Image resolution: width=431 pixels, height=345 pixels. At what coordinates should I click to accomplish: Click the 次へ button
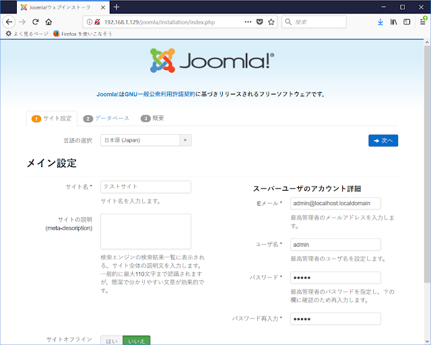point(383,141)
